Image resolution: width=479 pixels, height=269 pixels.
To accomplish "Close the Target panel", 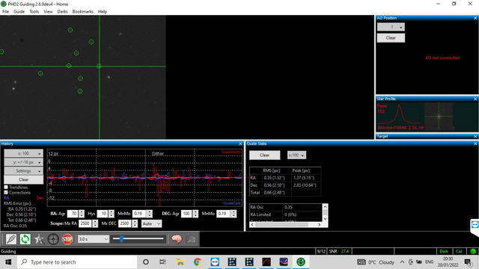I will coord(475,136).
